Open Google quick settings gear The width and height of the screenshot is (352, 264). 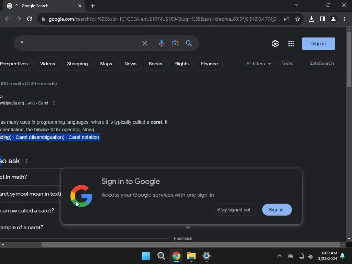(x=275, y=44)
